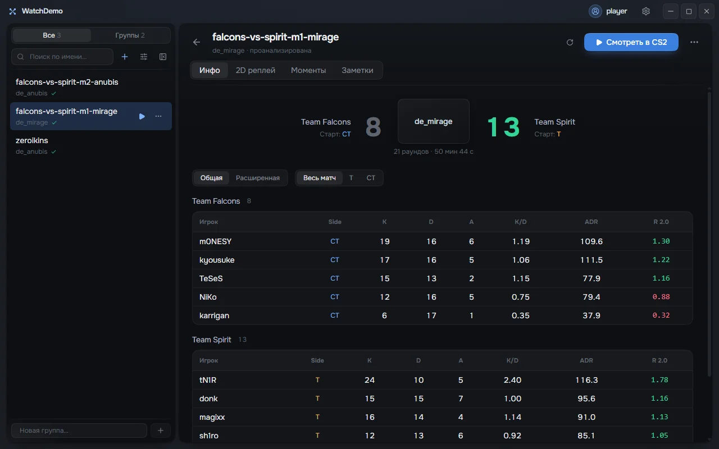719x449 pixels.
Task: Open the player profile avatar
Action: pos(595,11)
